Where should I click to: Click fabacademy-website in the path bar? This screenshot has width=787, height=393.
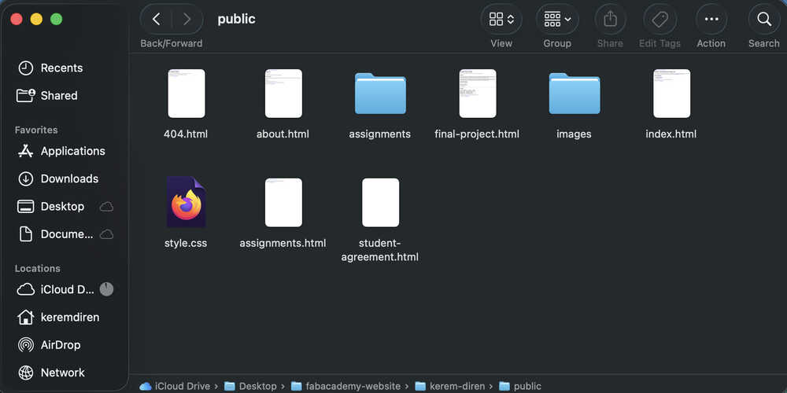[x=346, y=386]
